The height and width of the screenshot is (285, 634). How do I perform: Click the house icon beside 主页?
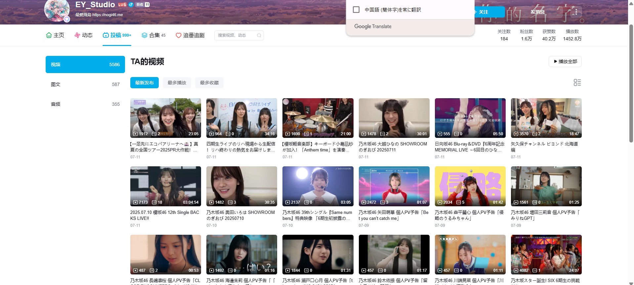click(x=49, y=35)
